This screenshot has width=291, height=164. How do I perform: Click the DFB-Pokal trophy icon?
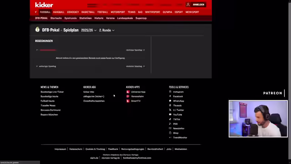coord(37,29)
